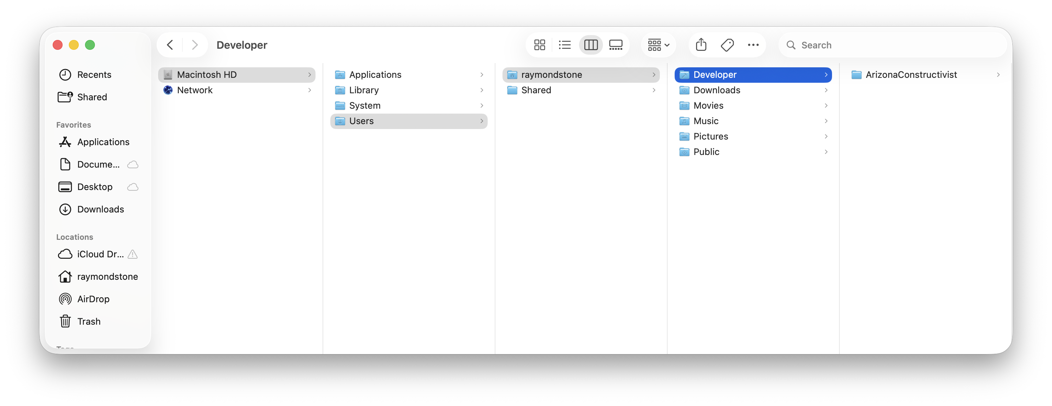Click the Back navigation arrow
This screenshot has width=1052, height=406.
click(x=170, y=45)
